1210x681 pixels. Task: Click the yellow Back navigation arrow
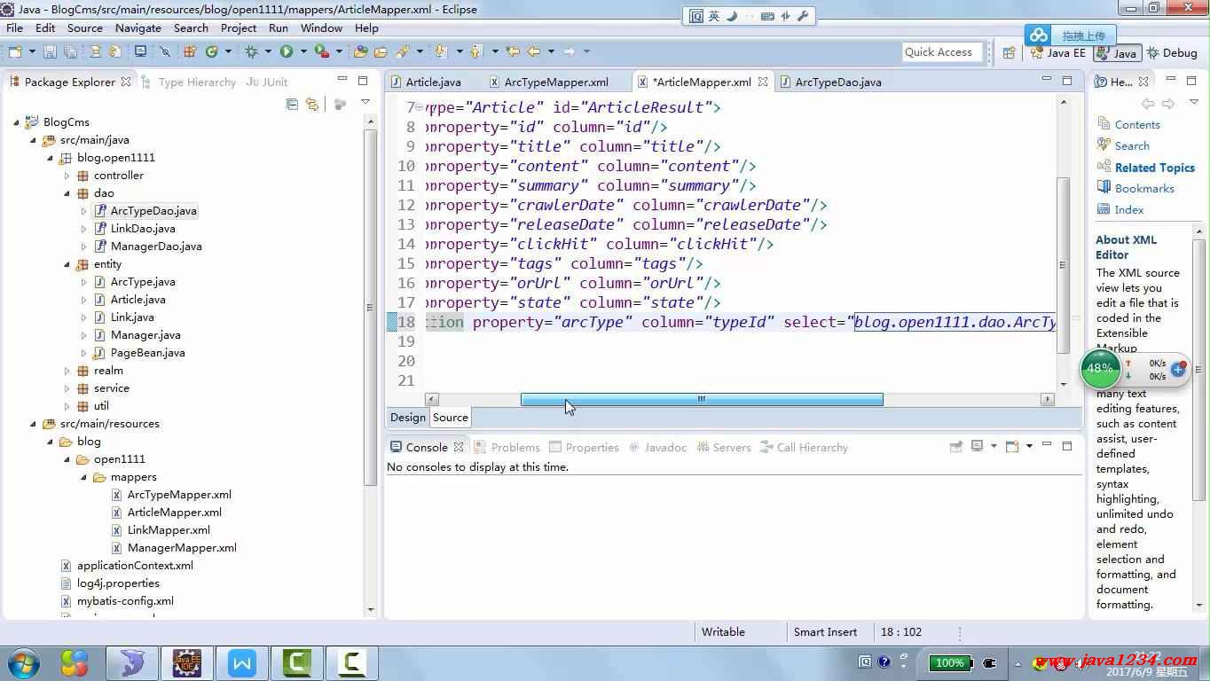[533, 52]
